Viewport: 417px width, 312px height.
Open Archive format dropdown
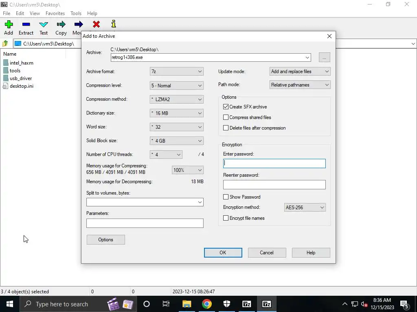177,71
